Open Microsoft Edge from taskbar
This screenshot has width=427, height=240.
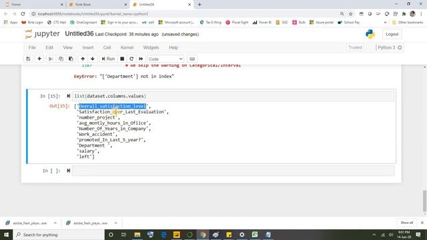[163, 235]
